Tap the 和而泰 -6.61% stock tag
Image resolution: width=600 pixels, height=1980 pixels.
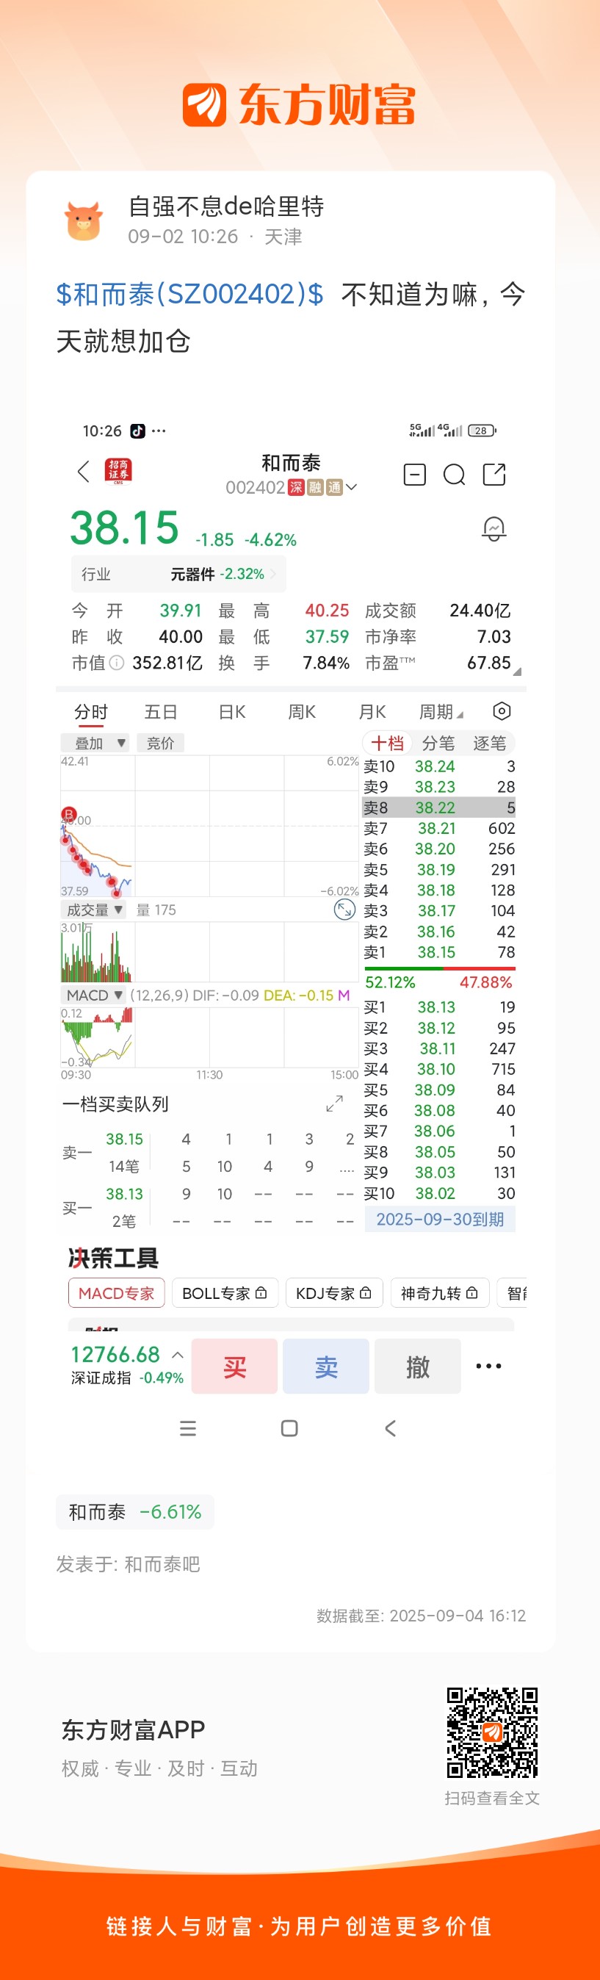[x=134, y=1512]
